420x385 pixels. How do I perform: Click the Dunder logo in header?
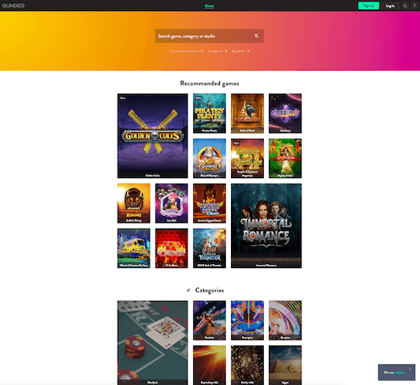tap(13, 6)
